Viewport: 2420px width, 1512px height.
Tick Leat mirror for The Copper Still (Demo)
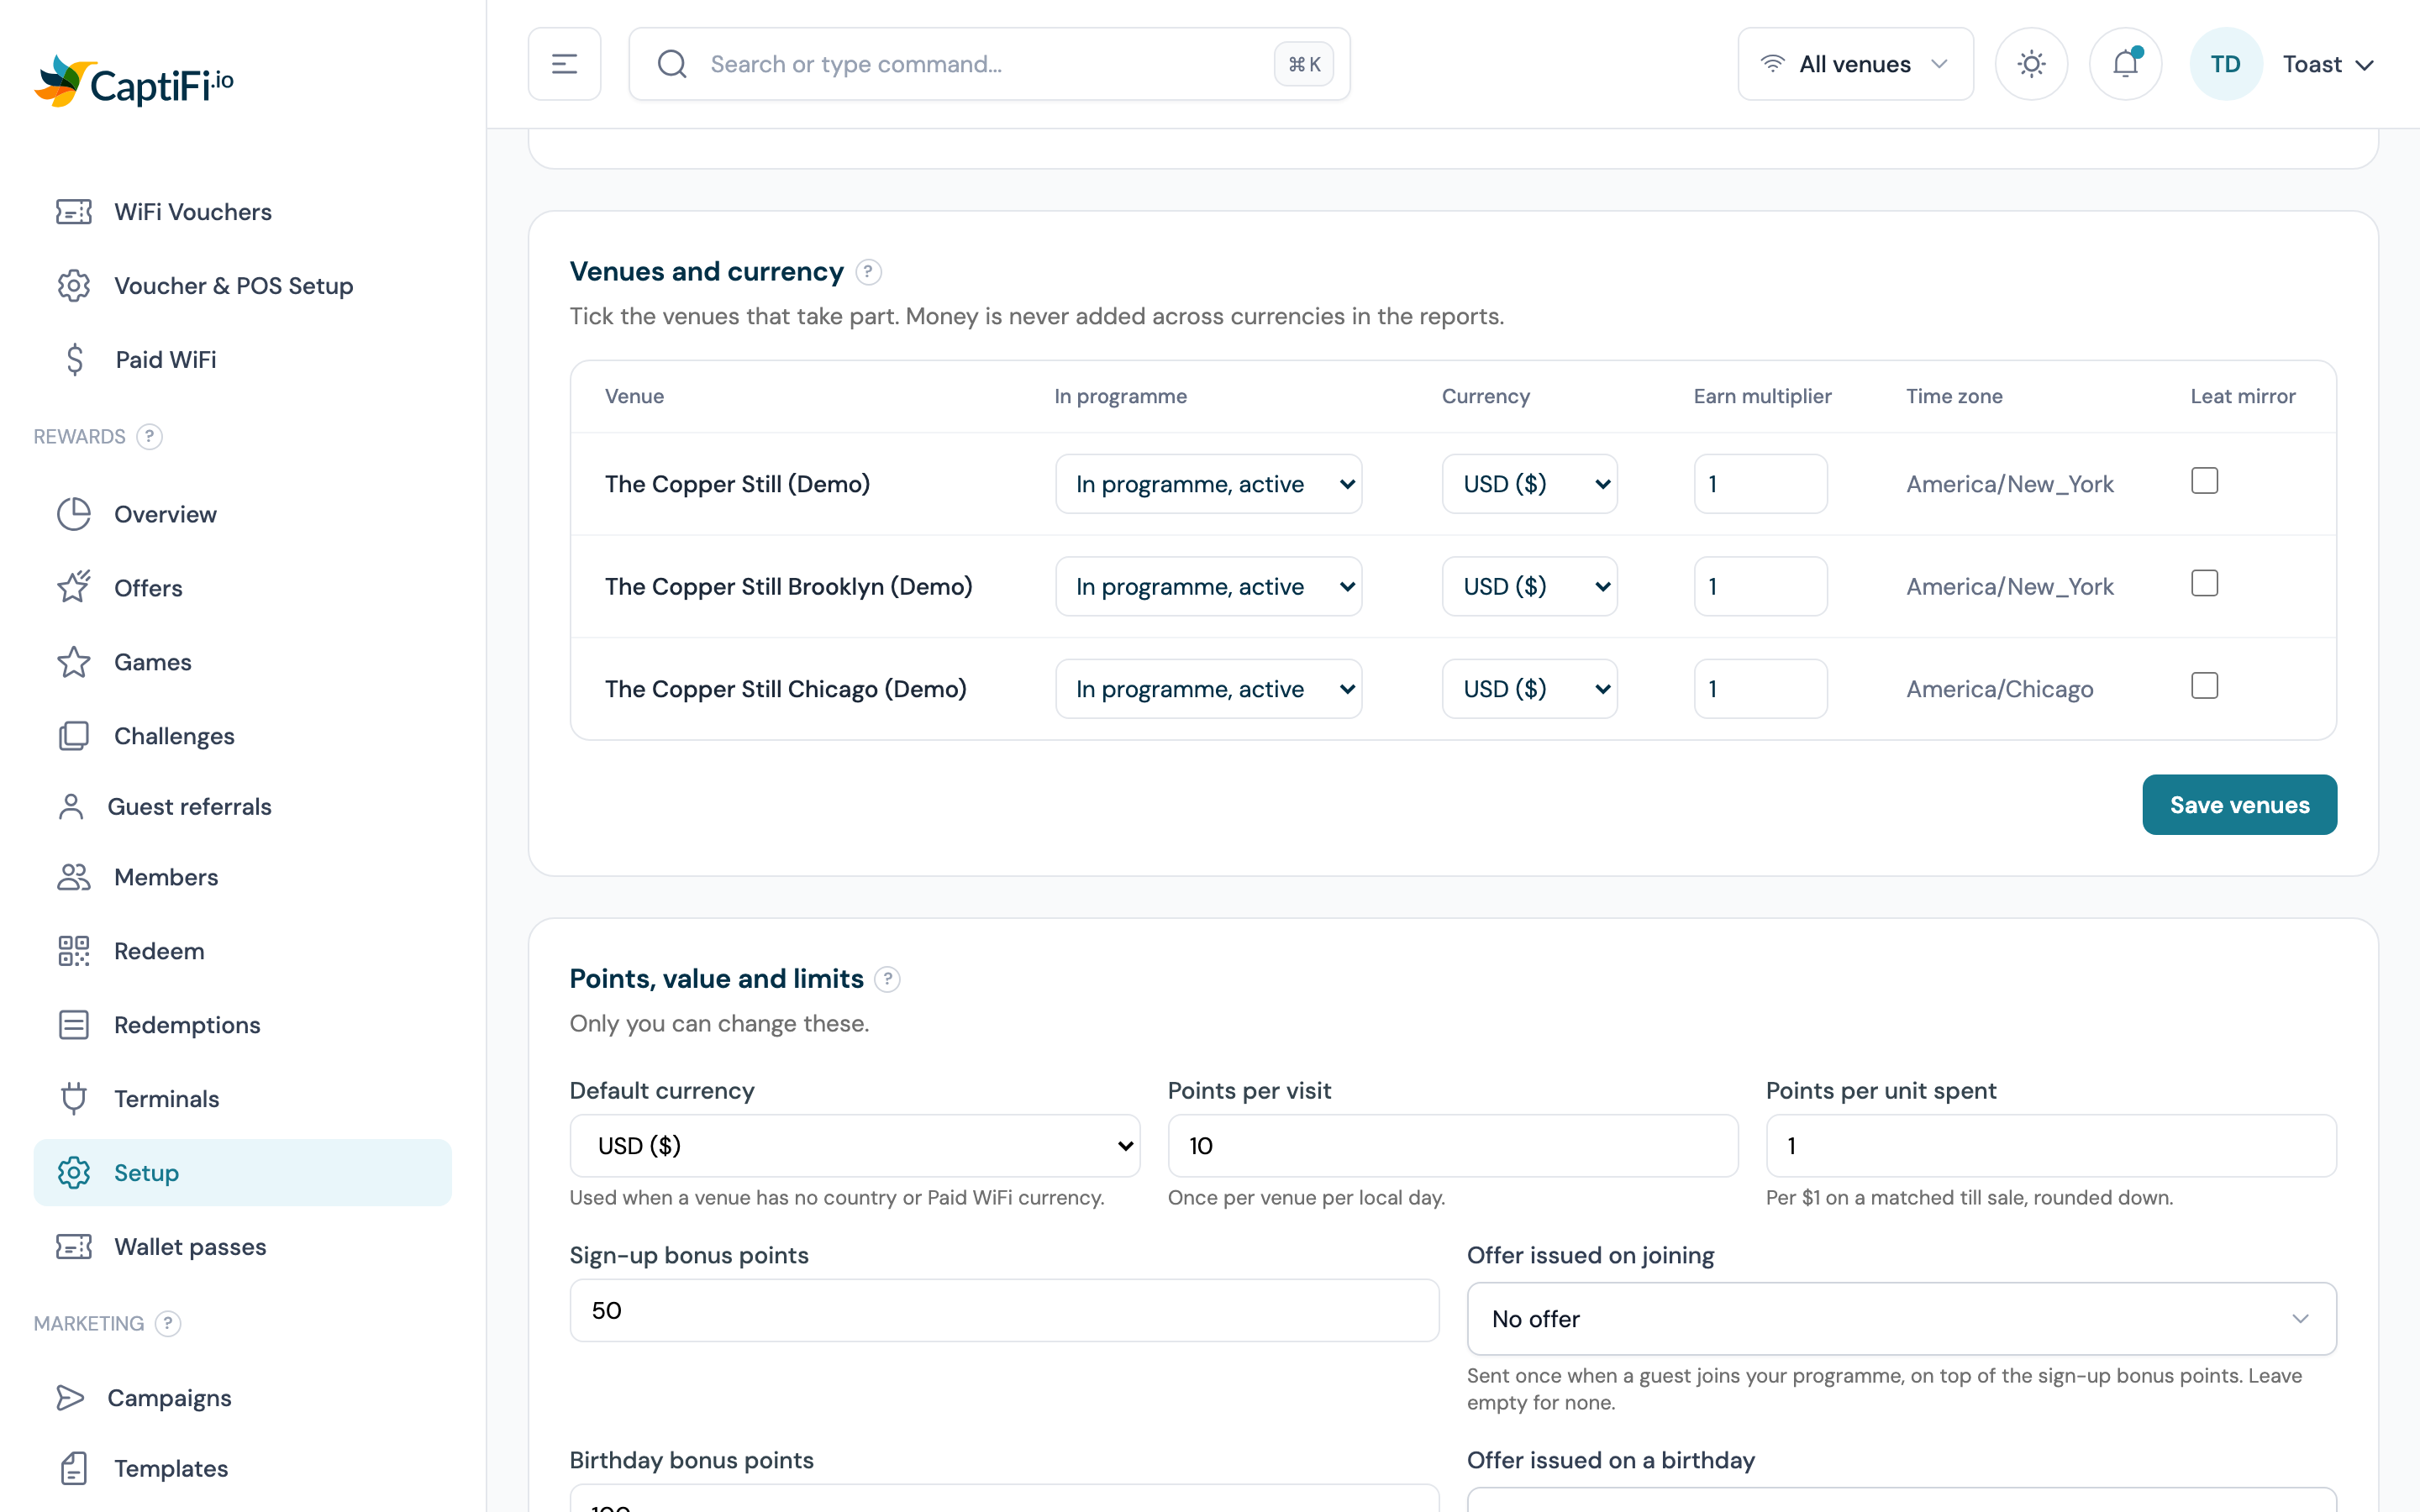[2204, 481]
